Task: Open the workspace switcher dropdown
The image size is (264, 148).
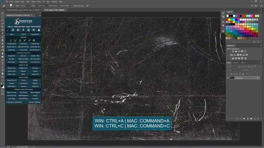Action: pos(256,6)
